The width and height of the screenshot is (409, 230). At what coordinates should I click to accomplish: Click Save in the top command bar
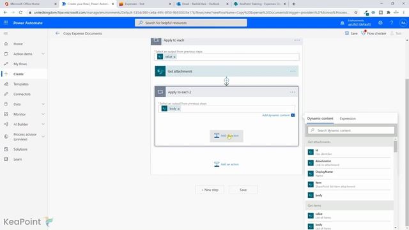351,33
